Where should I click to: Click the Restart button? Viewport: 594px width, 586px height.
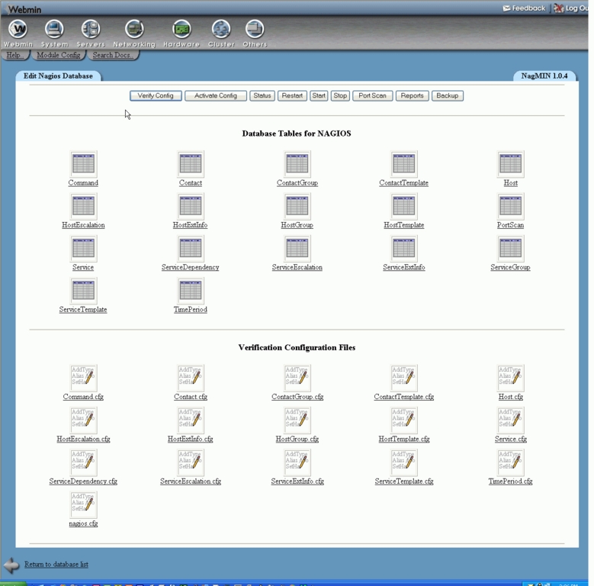tap(292, 96)
